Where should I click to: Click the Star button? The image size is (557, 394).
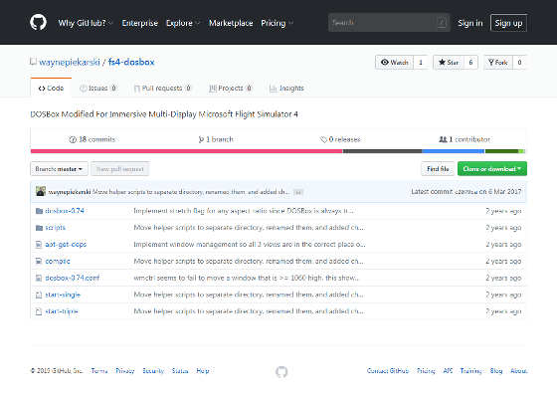(449, 62)
